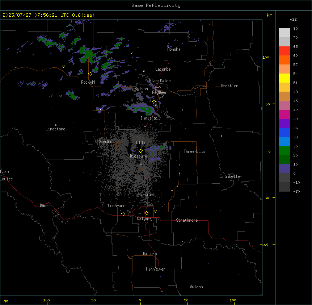Image resolution: width=312 pixels, height=305 pixels.
Task: Pick the red swatch in the dBZ legend
Action: click(x=284, y=51)
